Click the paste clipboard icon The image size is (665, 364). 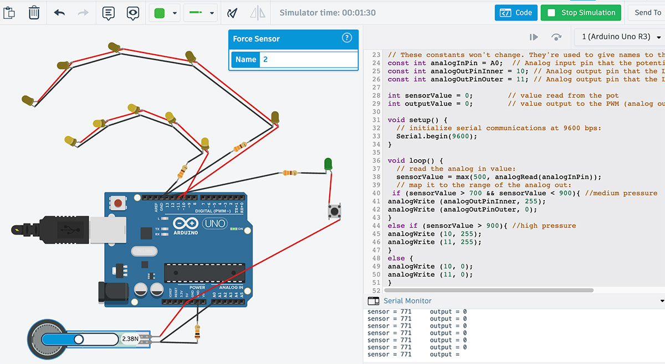click(9, 13)
